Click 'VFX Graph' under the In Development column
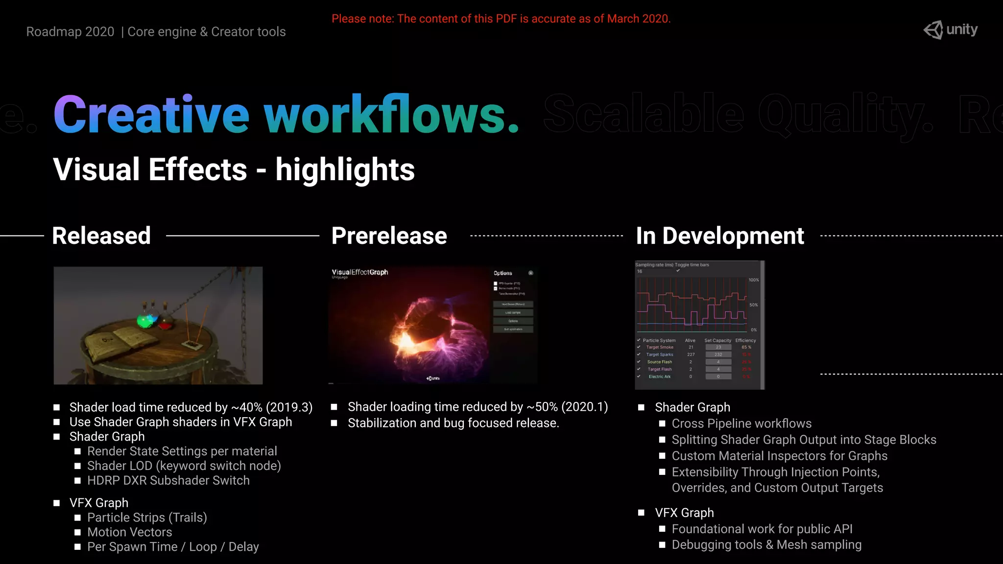 [x=685, y=513]
